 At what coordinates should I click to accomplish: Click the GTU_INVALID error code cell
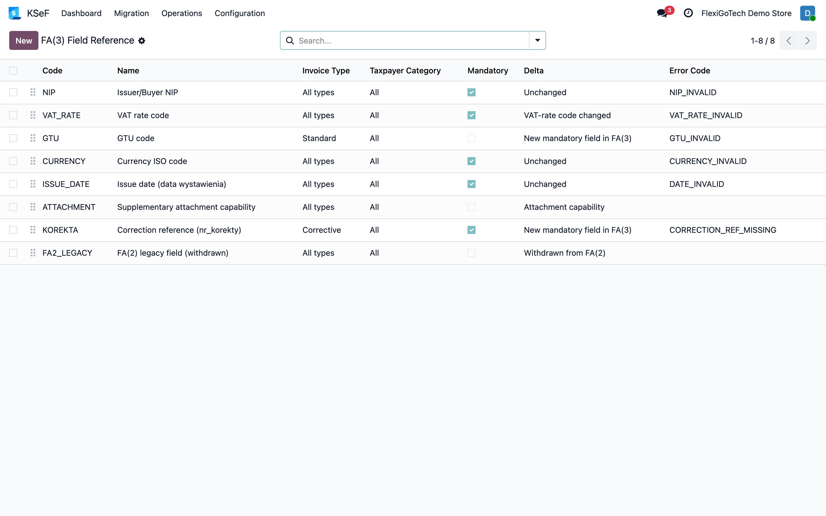[695, 138]
